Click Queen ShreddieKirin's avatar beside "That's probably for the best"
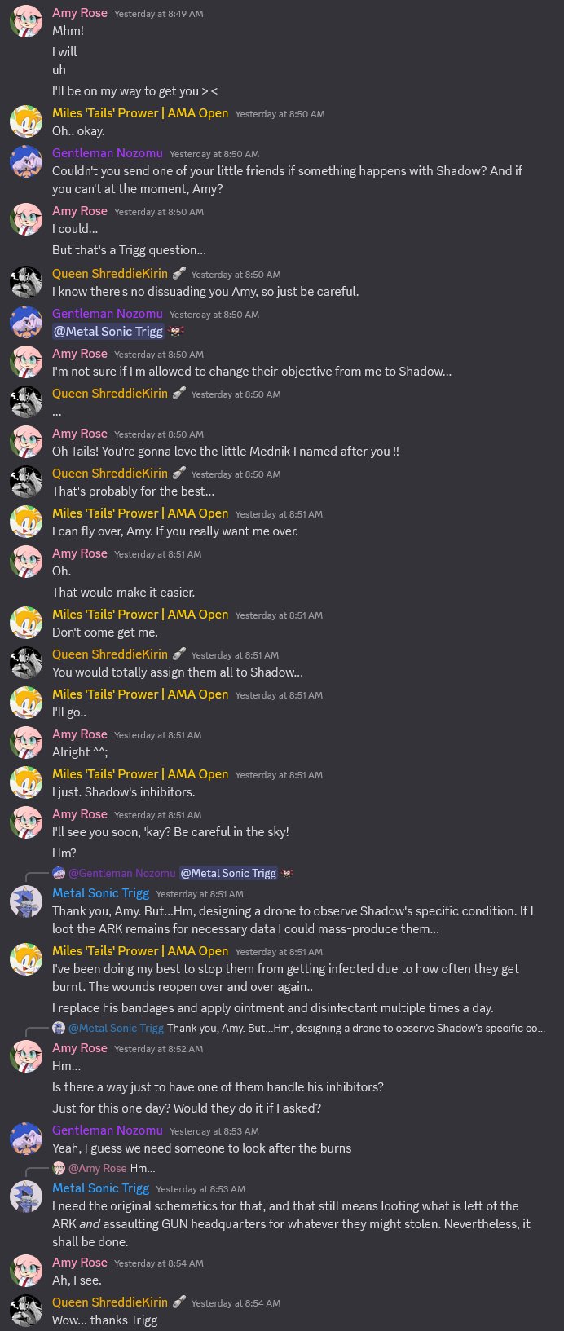Screen dimensions: 564x1331 pyautogui.click(x=26, y=482)
